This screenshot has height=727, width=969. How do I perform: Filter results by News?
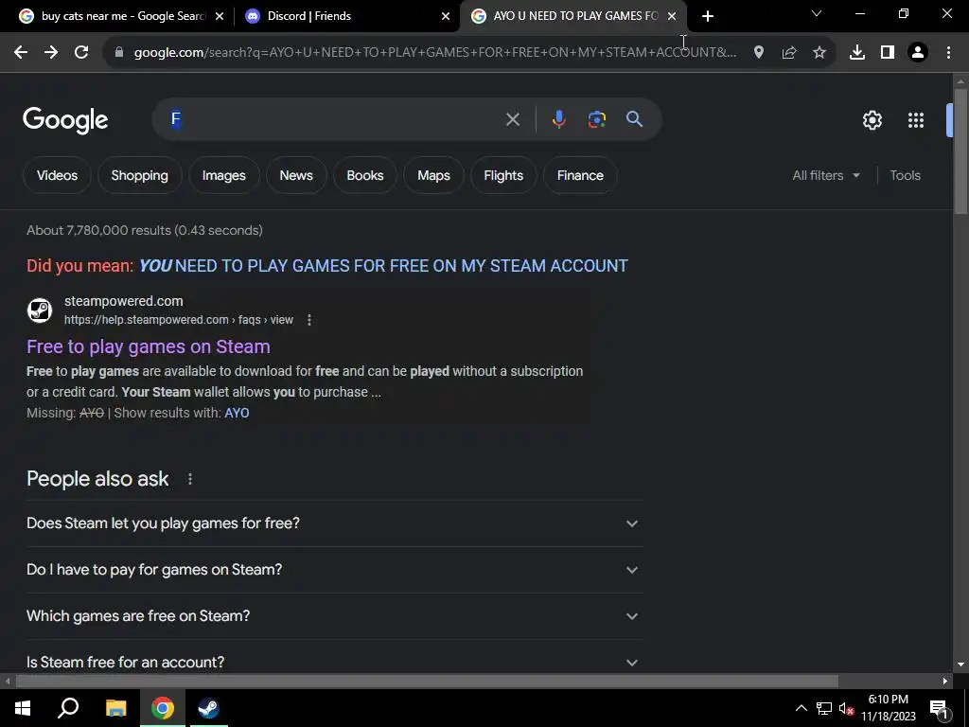click(296, 175)
